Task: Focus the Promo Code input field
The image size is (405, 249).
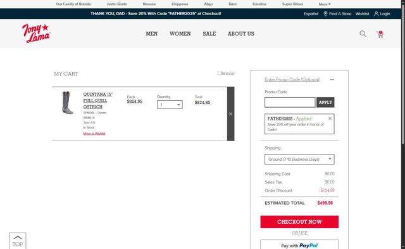Action: 290,102
